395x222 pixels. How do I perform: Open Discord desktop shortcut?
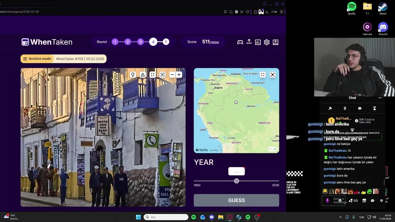click(x=383, y=29)
